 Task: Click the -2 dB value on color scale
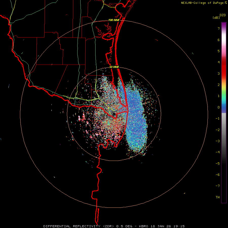(x=218, y=130)
